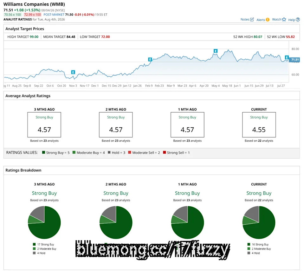
Task: Click the 1 MTH AGO pie chart
Action: 187,222
